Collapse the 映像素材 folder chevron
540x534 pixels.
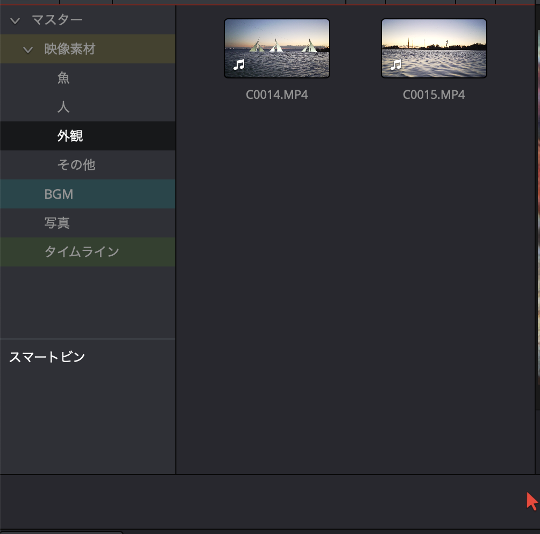pyautogui.click(x=28, y=50)
